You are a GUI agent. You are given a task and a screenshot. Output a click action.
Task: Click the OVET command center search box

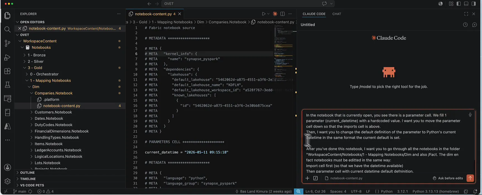tap(247, 4)
